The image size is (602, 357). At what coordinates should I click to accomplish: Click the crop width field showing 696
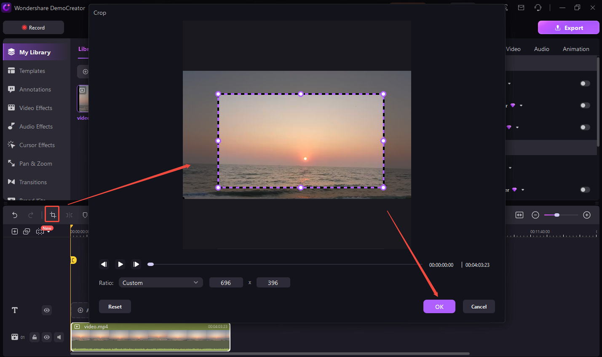click(x=226, y=282)
